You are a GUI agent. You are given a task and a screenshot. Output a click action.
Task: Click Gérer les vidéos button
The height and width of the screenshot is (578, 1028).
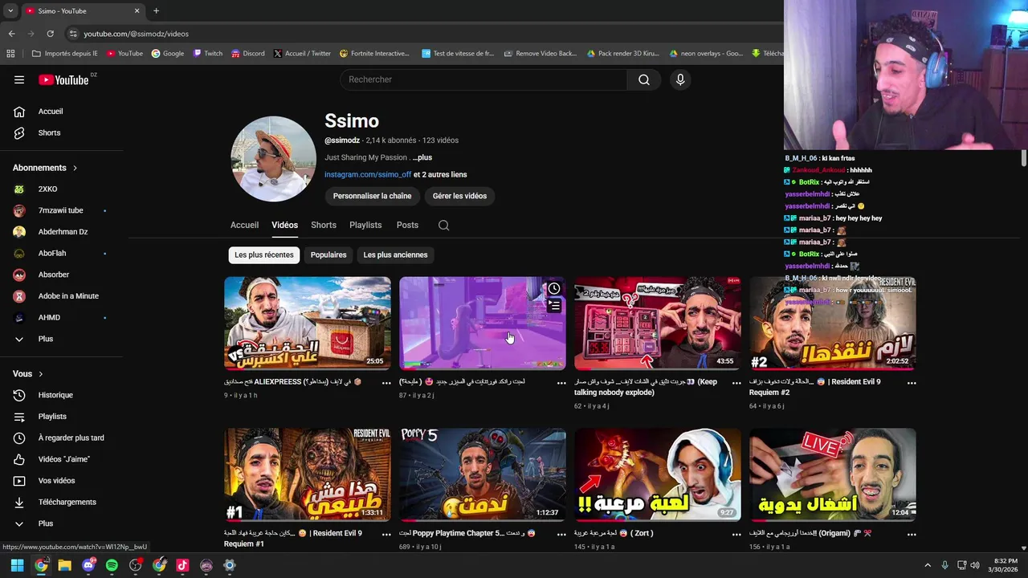coord(459,196)
